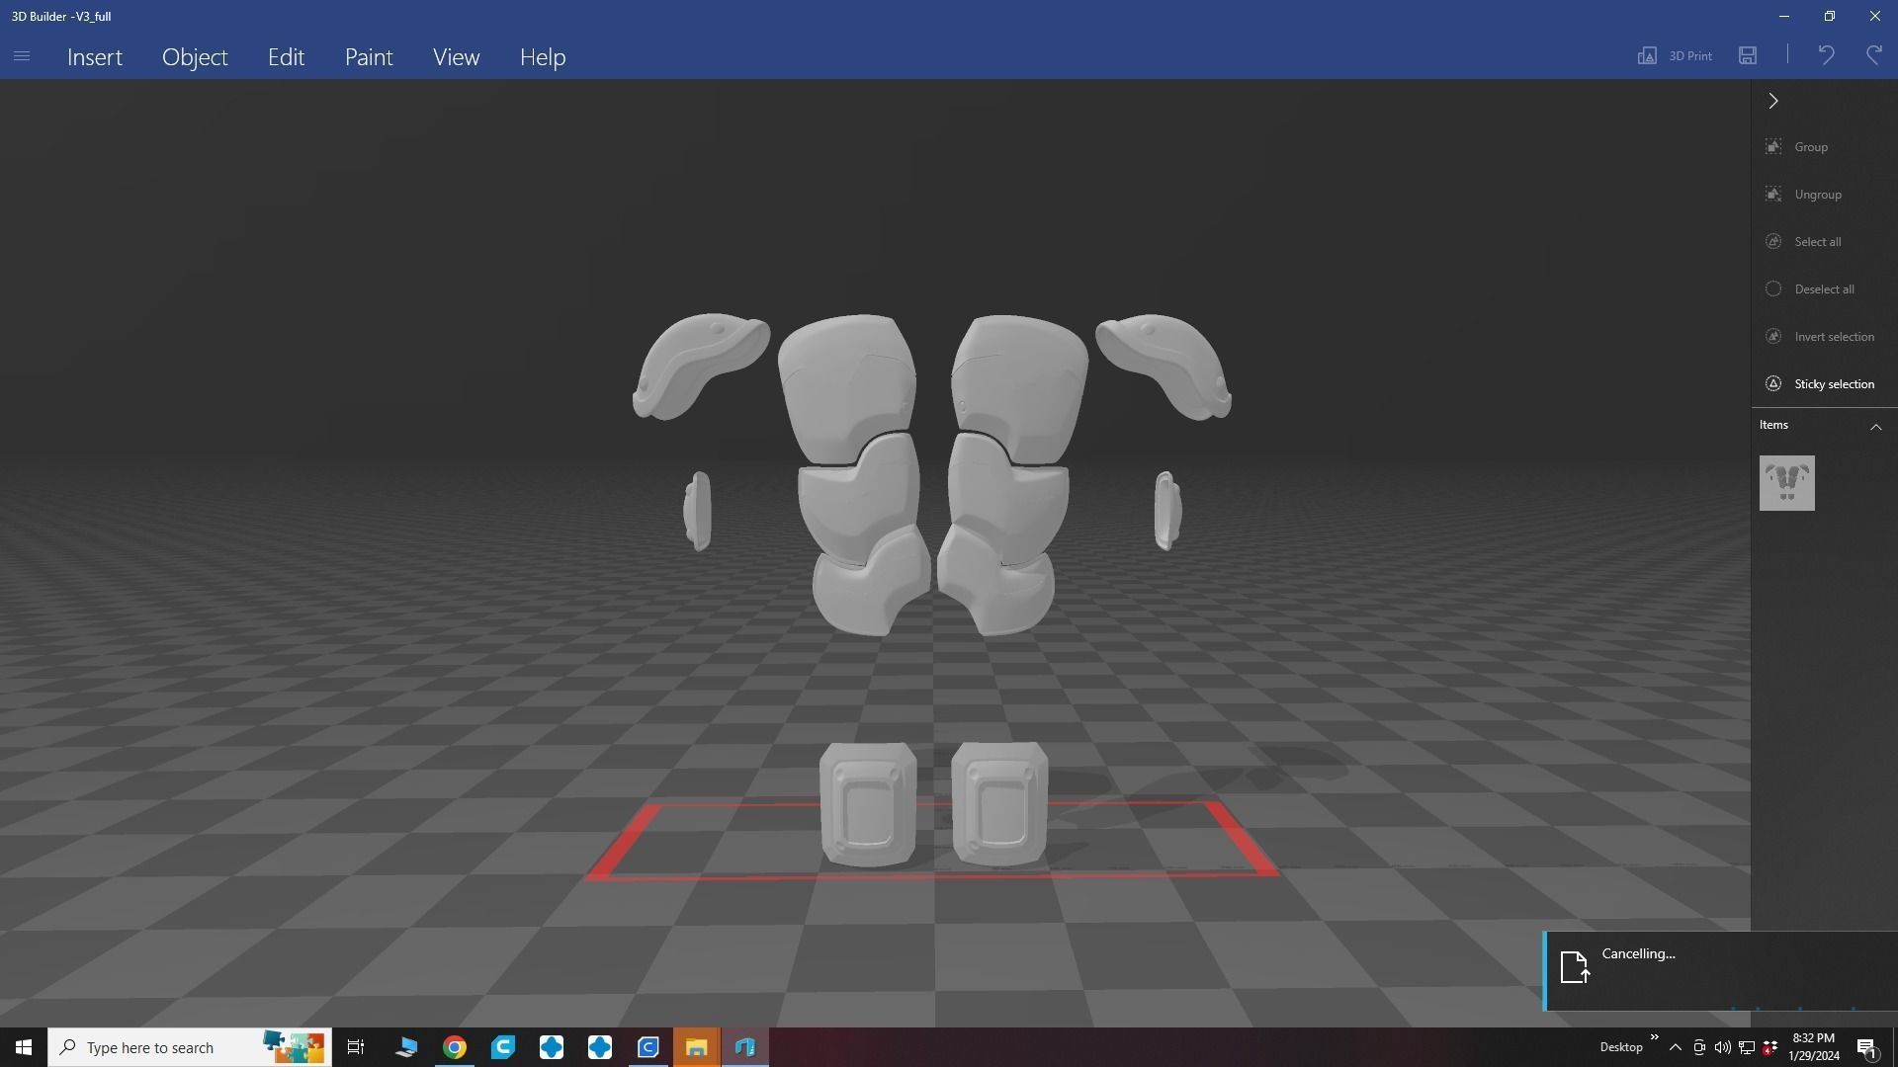Viewport: 1898px width, 1067px height.
Task: Click the 3D Print icon
Action: click(x=1648, y=56)
